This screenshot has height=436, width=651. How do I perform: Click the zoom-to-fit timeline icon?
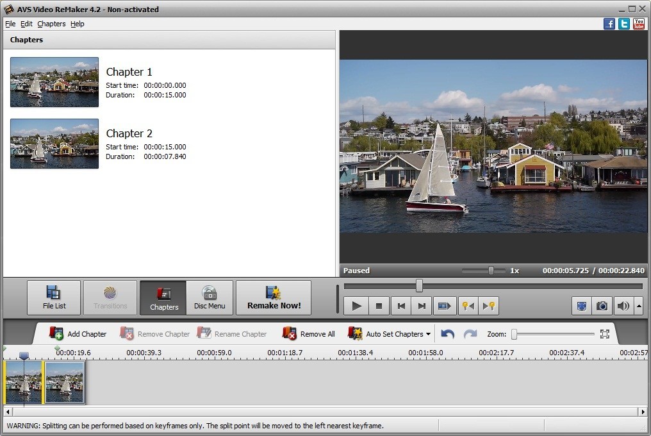(605, 334)
